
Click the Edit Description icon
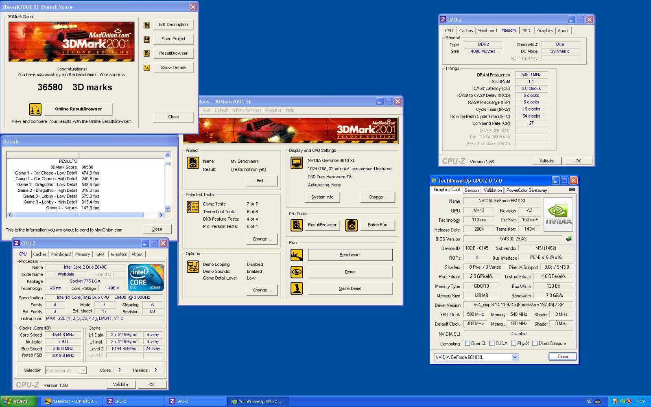[x=147, y=25]
